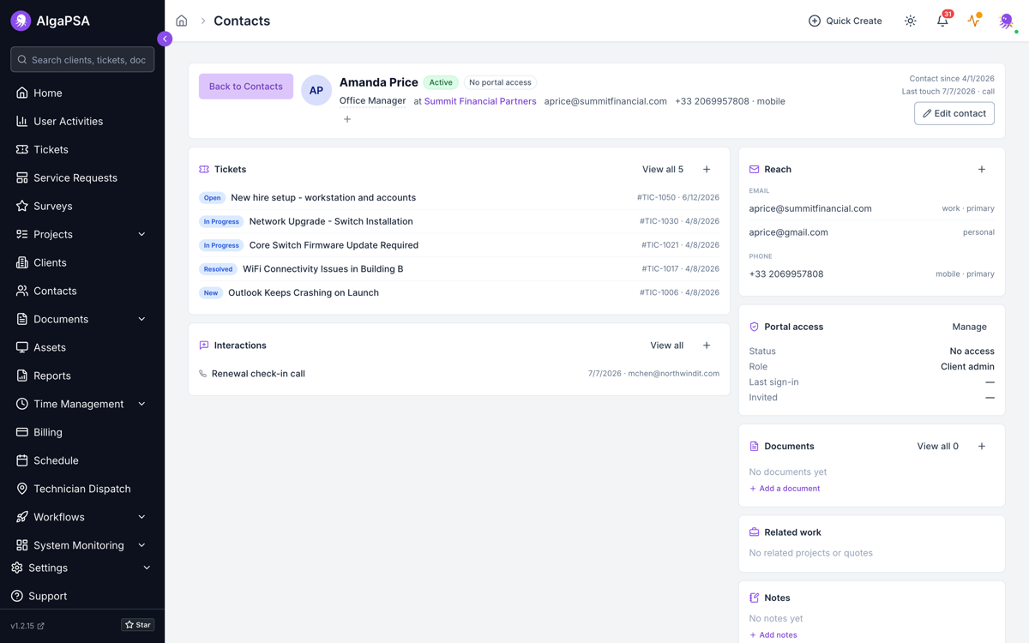Open Quick Create
Viewport: 1029px width, 643px height.
pyautogui.click(x=845, y=21)
